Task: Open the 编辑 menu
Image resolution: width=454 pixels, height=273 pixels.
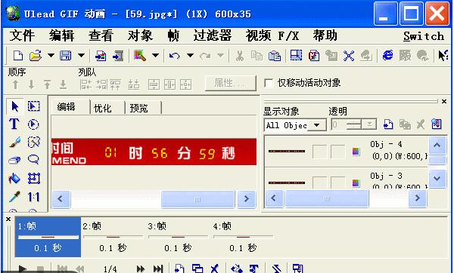Action: click(61, 35)
